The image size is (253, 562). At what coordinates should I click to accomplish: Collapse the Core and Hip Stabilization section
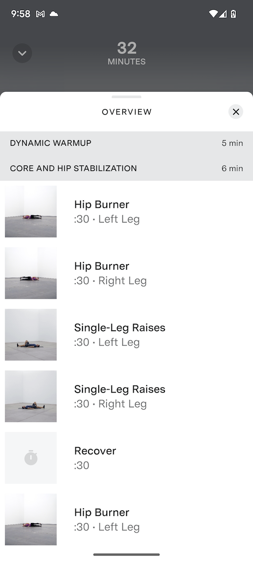[126, 168]
